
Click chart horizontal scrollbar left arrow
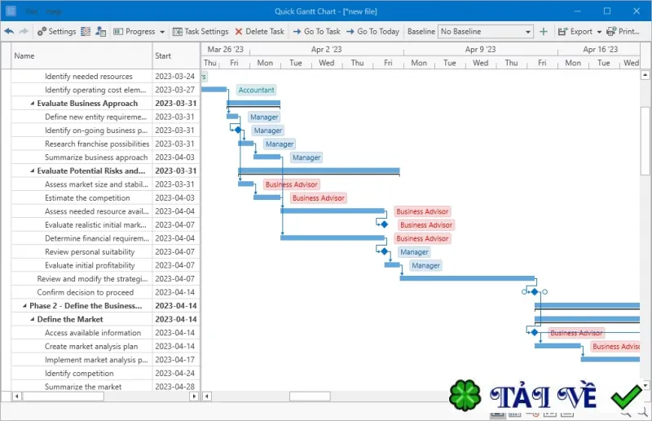tap(207, 397)
